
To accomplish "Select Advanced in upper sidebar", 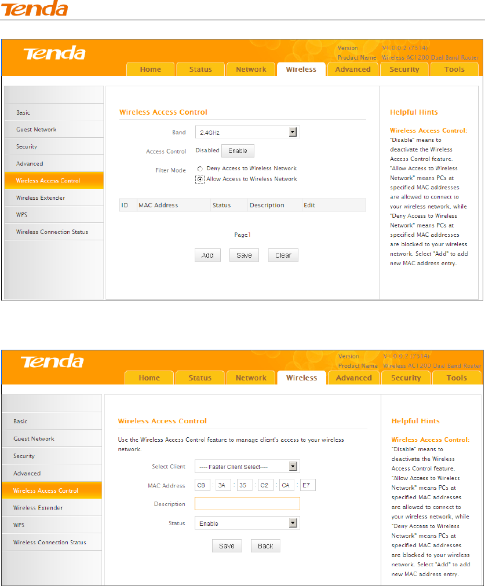I will point(54,163).
